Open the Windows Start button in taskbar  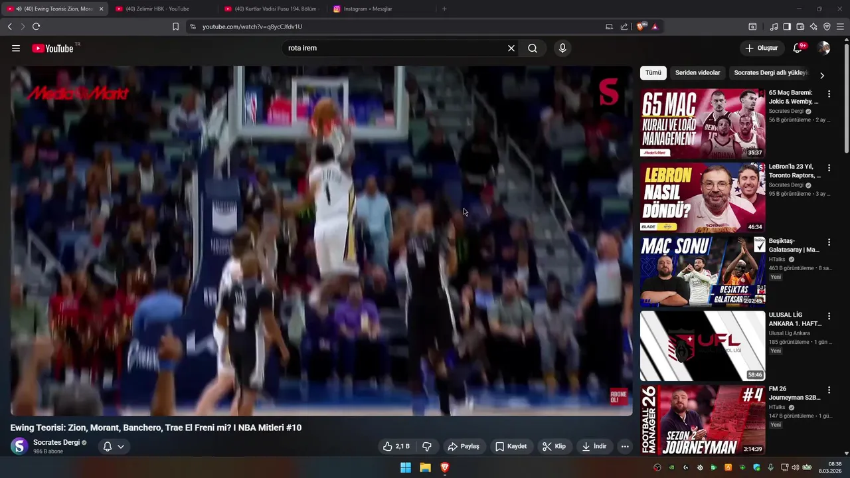[x=406, y=467]
